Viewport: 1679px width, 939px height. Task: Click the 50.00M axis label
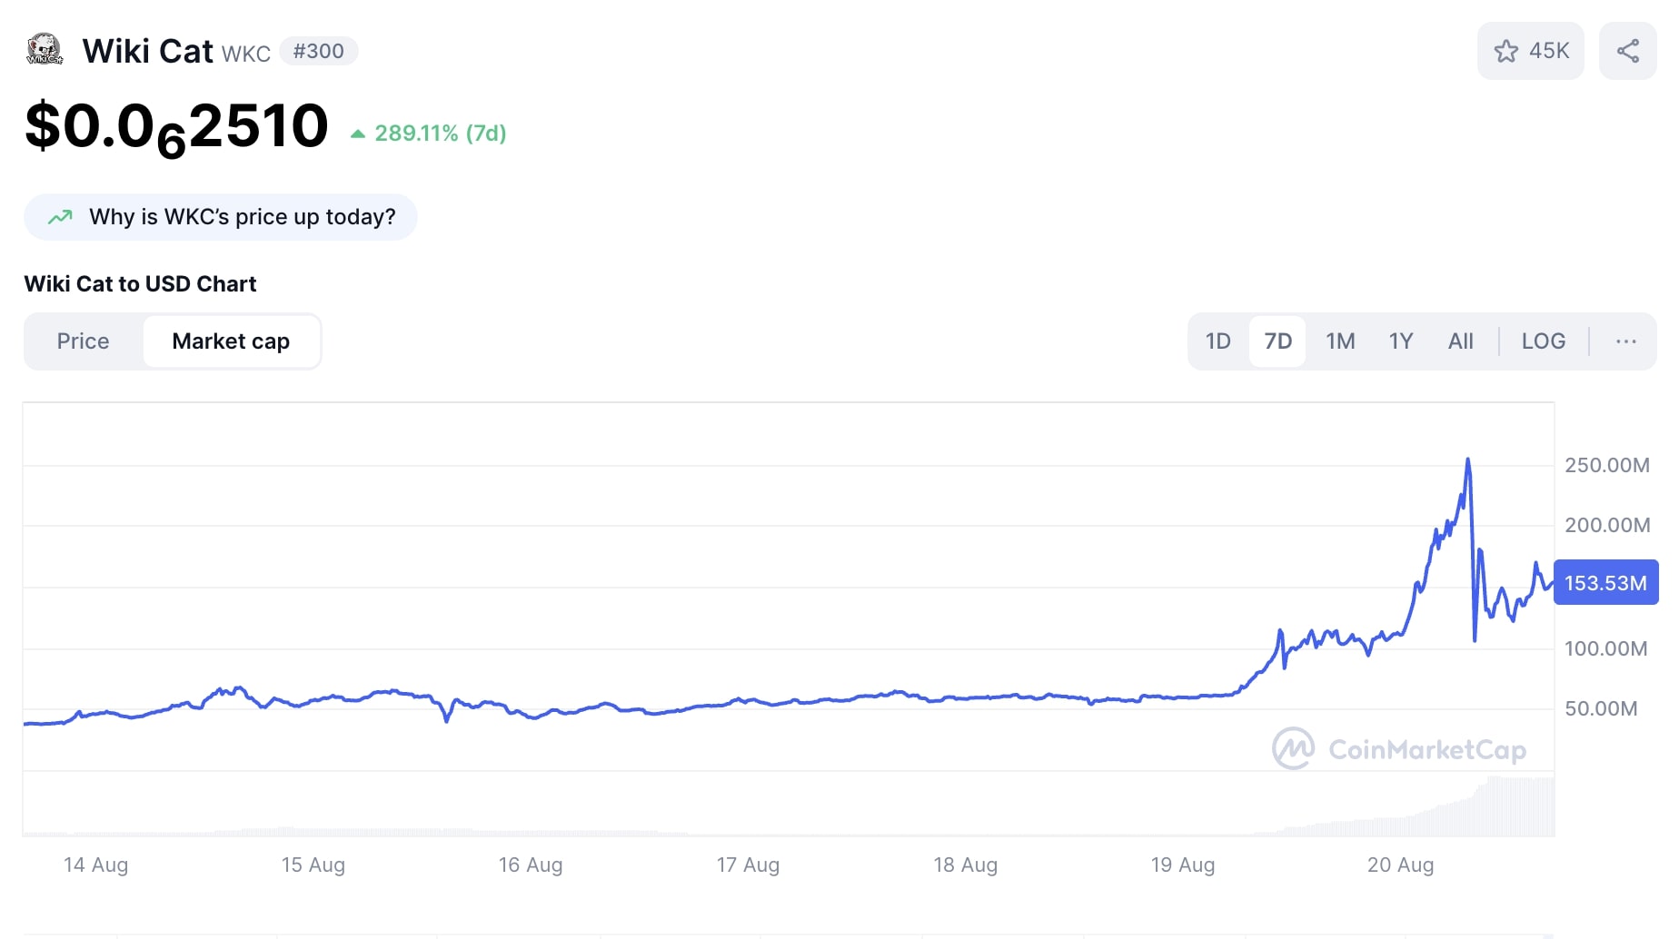point(1601,708)
